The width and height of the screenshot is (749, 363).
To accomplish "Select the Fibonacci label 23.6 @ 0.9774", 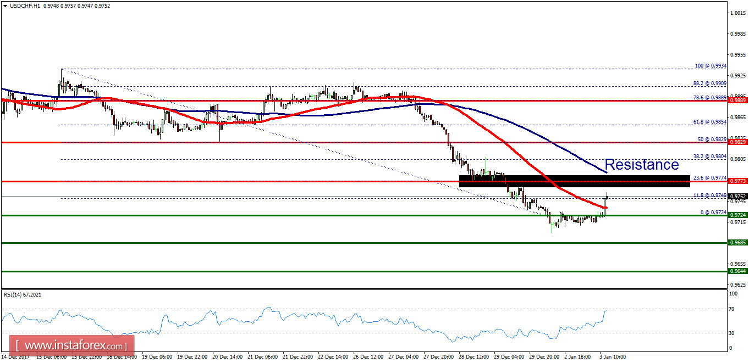I will (x=710, y=177).
